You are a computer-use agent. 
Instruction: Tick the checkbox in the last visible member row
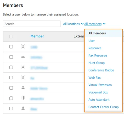pos(11,108)
